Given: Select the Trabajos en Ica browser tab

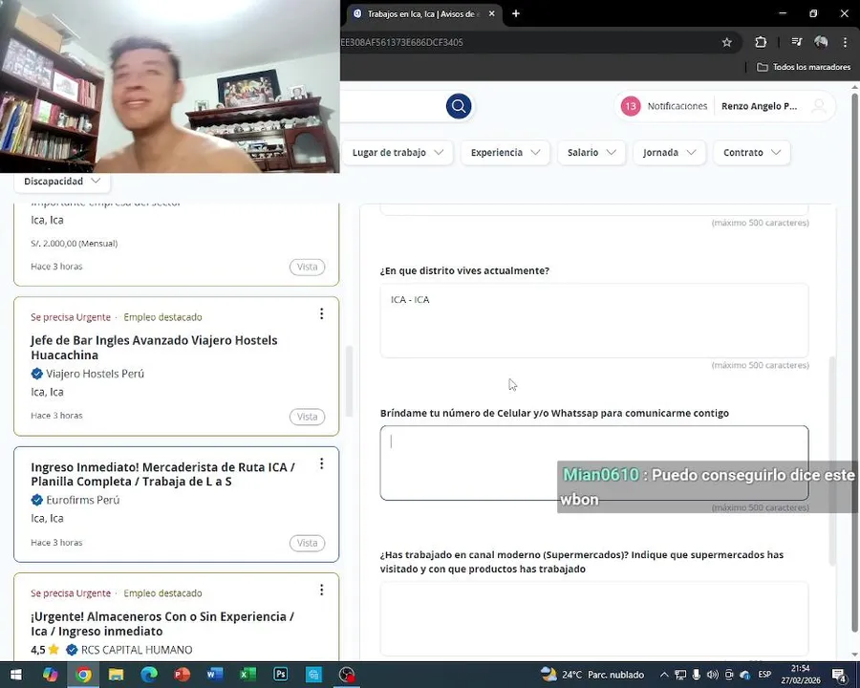Looking at the screenshot, I should (422, 13).
